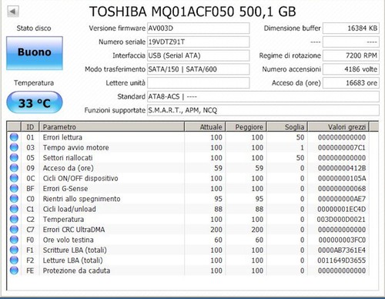Click the status circle for Settori riallocati
This screenshot has width=385, height=299.
point(14,158)
